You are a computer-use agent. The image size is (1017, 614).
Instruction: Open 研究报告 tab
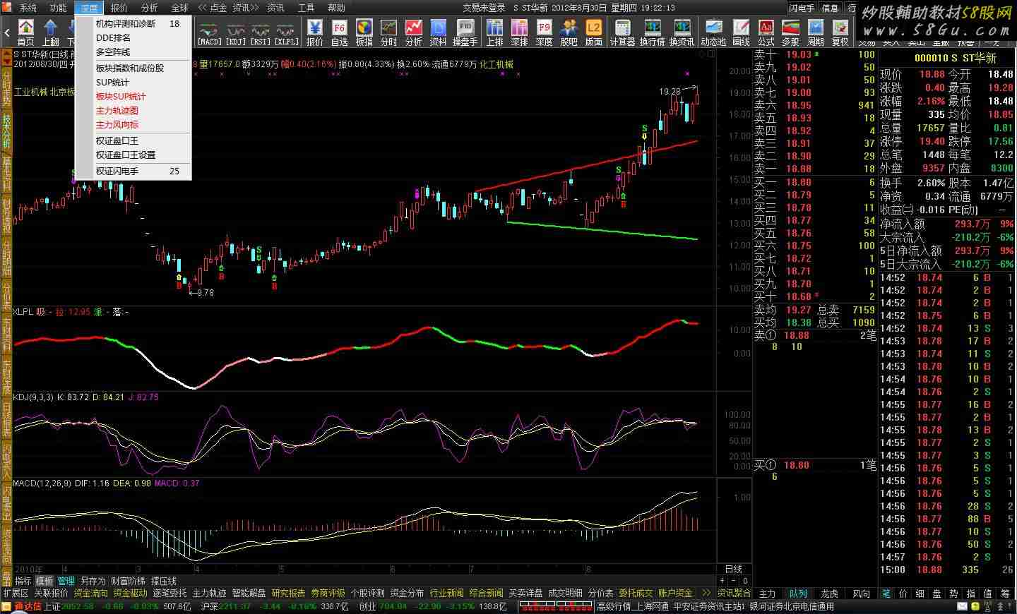[x=289, y=593]
